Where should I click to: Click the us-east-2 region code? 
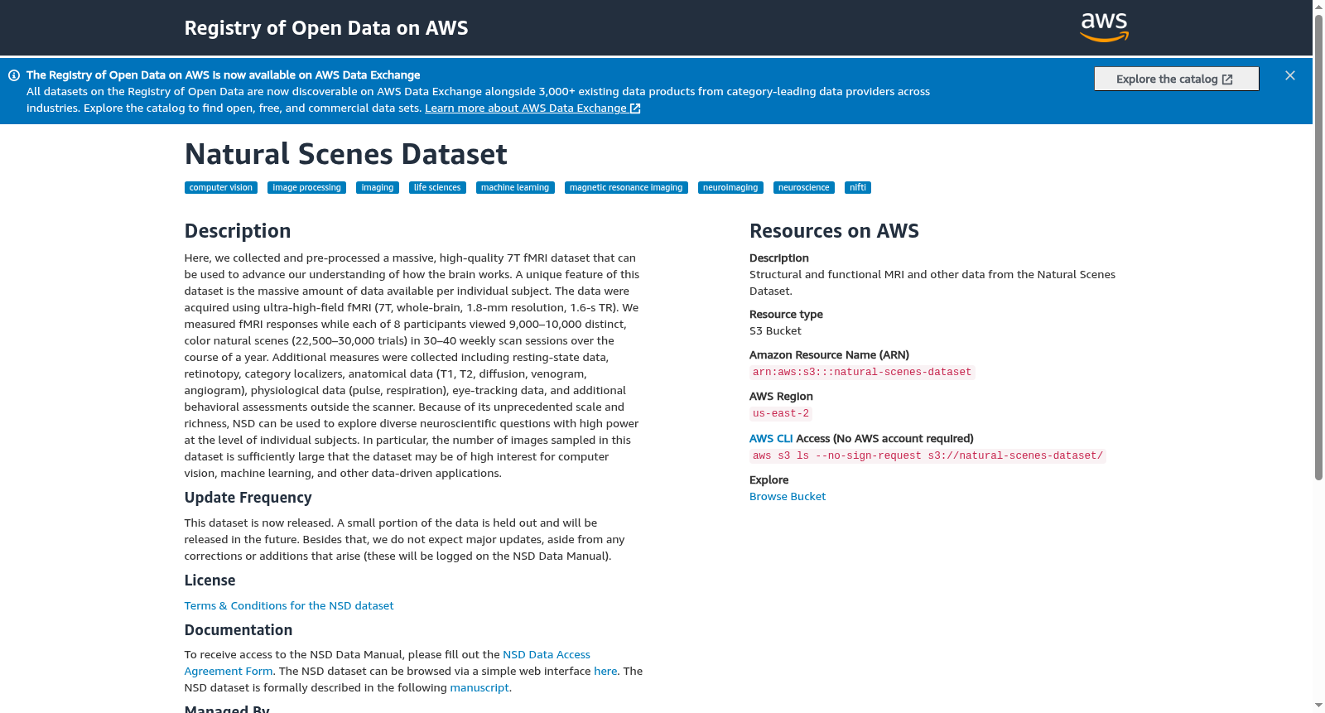[x=781, y=414]
